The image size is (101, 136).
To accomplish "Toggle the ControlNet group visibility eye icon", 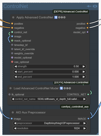I will (x=95, y=6).
